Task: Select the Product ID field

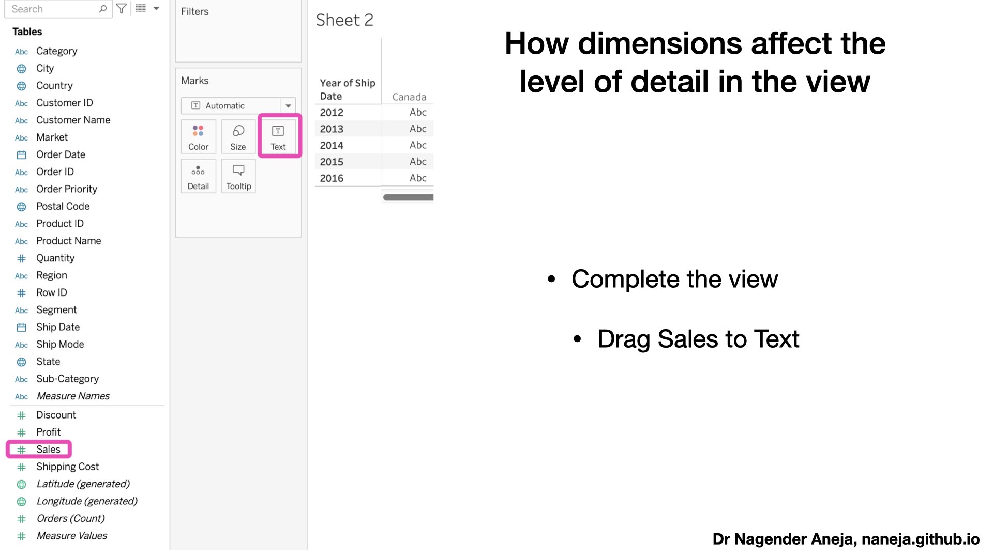Action: pyautogui.click(x=60, y=224)
